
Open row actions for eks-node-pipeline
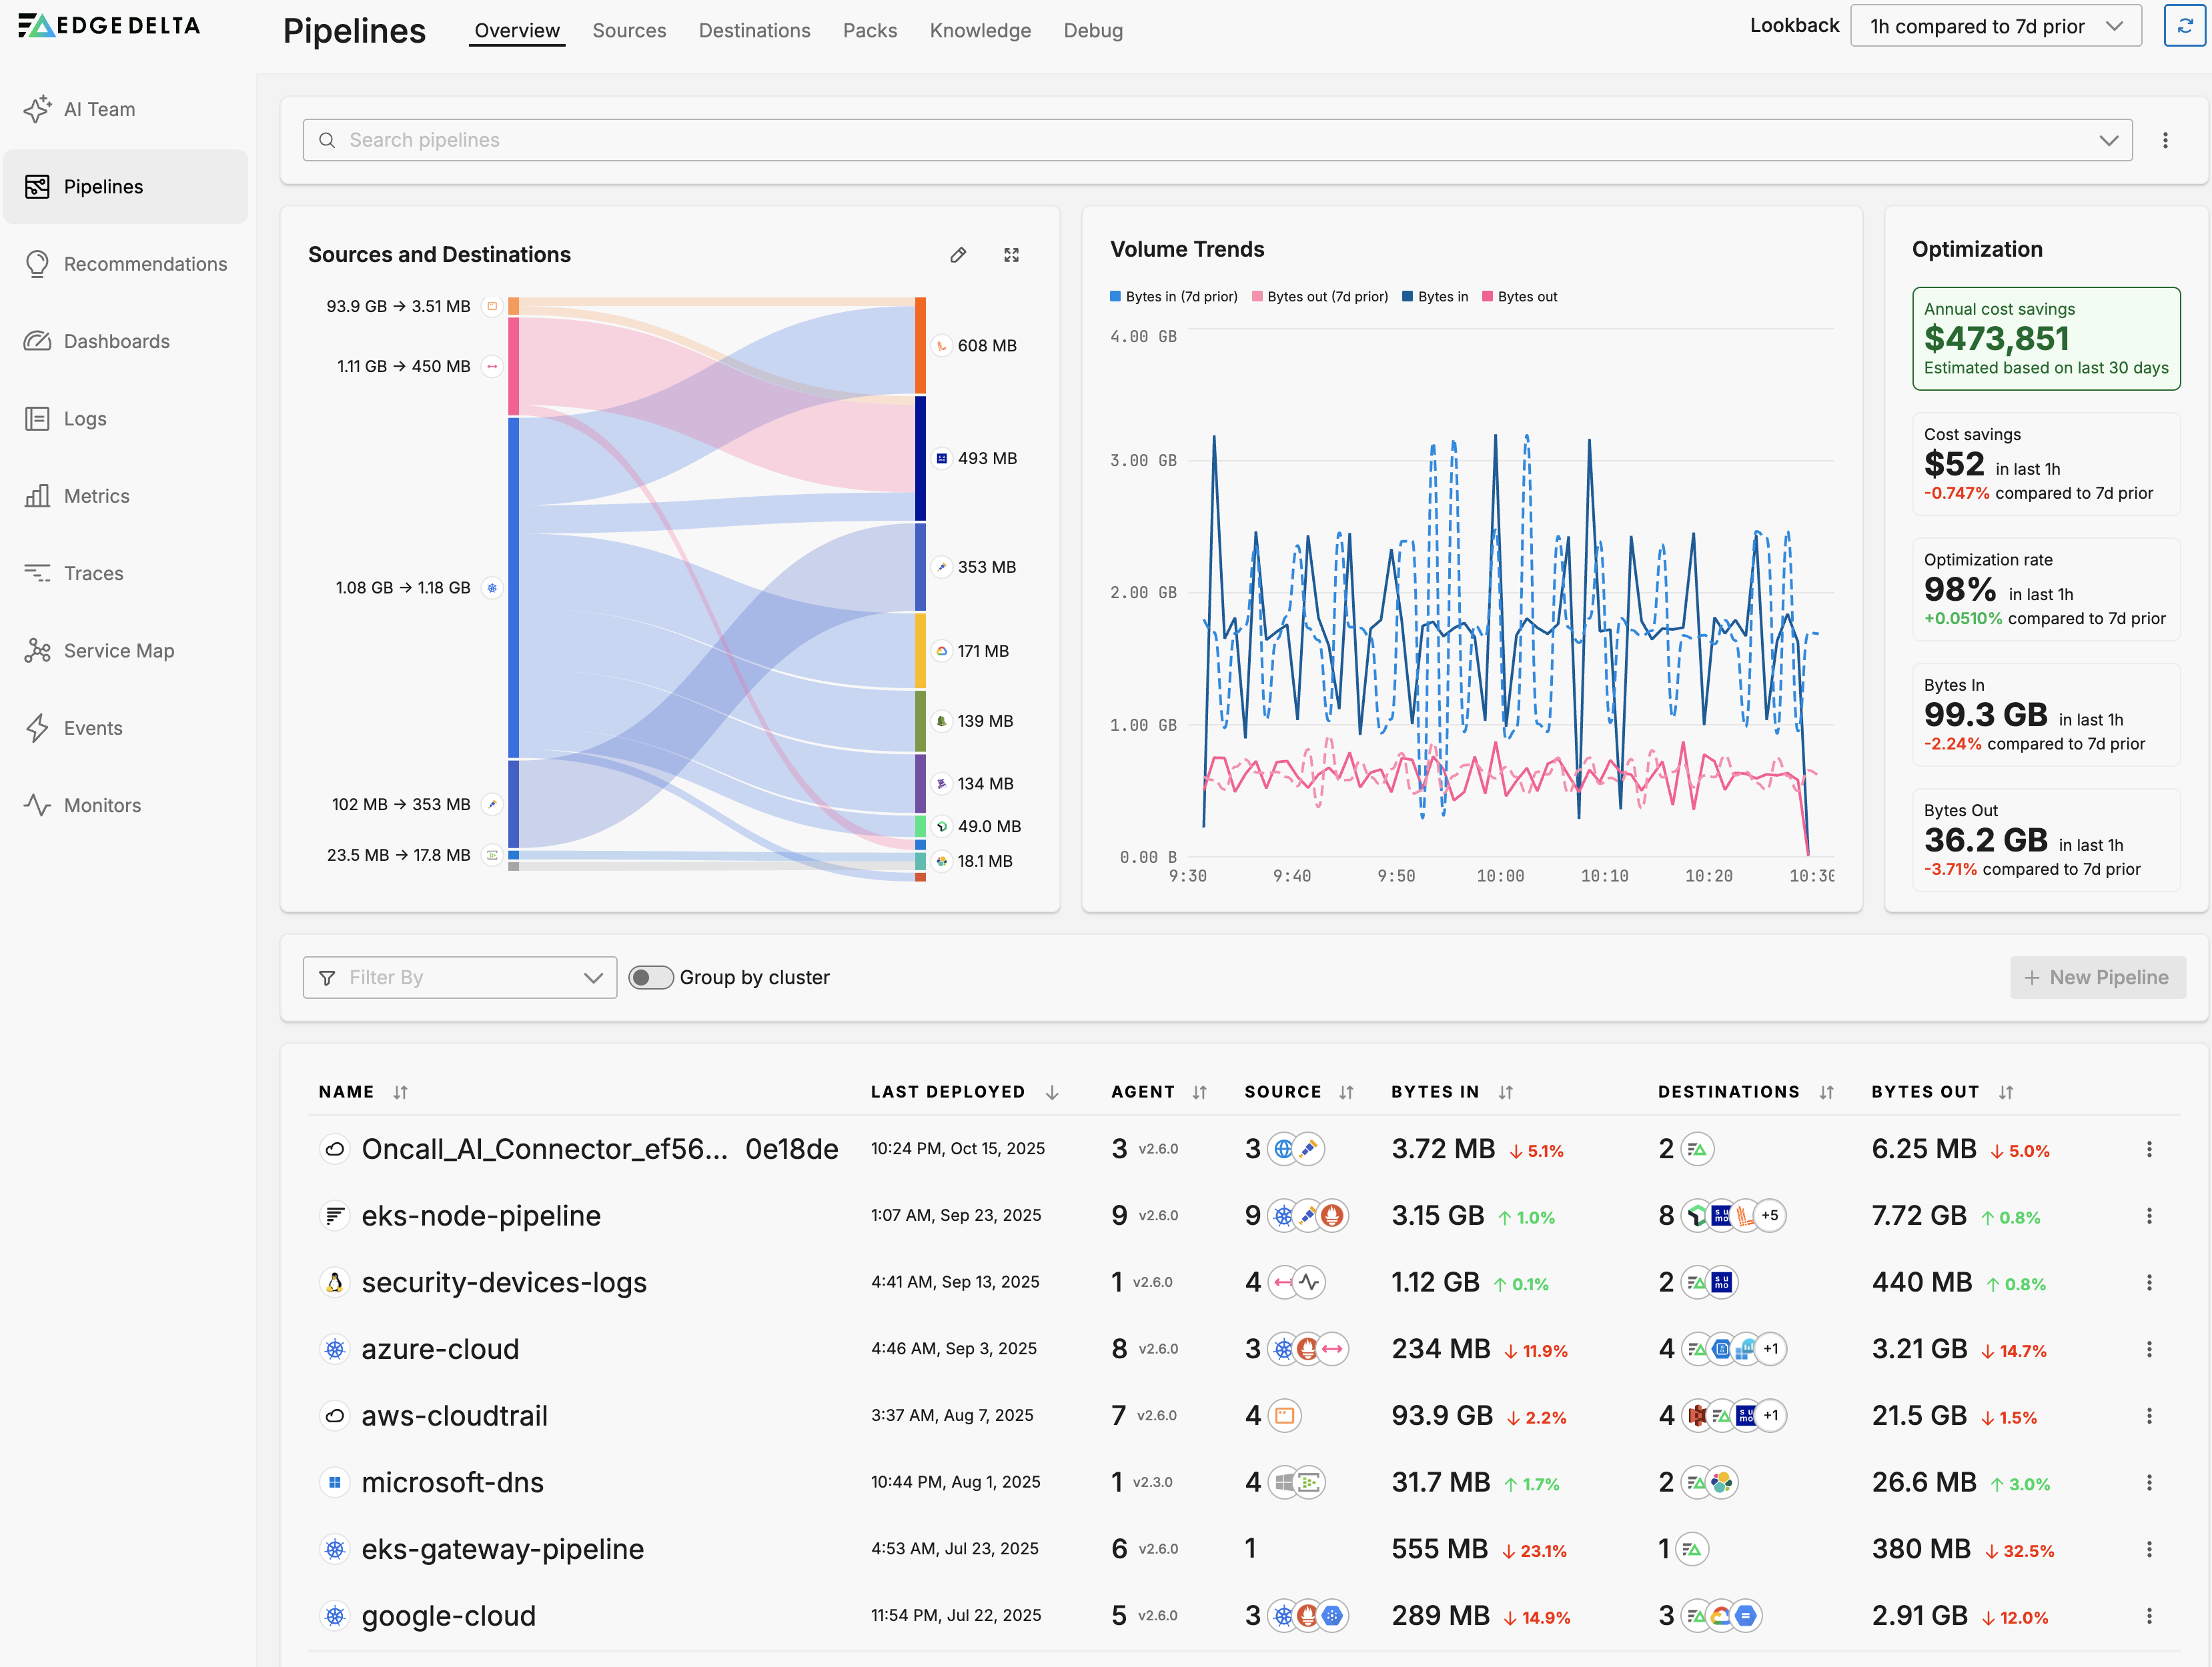pyautogui.click(x=2148, y=1216)
